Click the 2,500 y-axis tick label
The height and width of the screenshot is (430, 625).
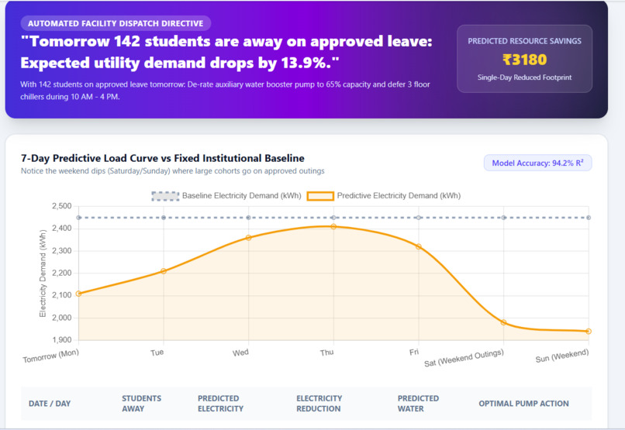[62, 206]
